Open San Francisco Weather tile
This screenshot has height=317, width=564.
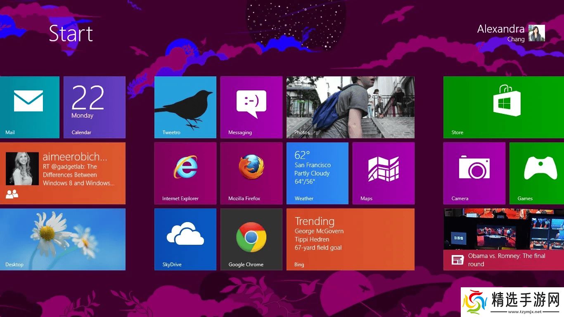317,173
